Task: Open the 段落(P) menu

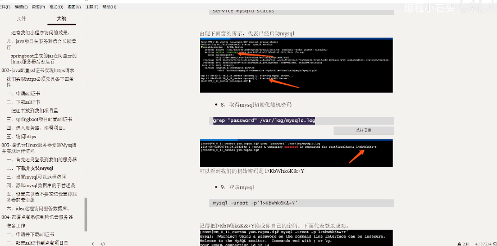Action: coord(38,7)
